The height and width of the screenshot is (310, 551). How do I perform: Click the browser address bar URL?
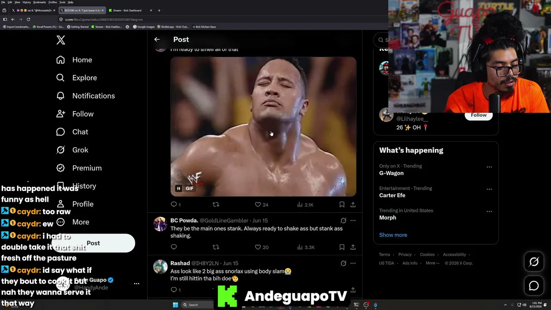(x=104, y=19)
